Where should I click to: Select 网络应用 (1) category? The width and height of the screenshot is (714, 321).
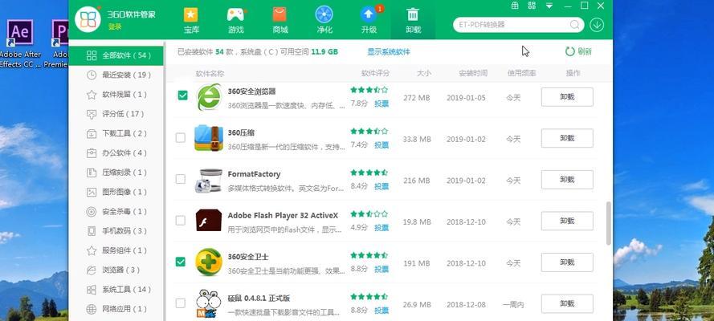point(116,309)
